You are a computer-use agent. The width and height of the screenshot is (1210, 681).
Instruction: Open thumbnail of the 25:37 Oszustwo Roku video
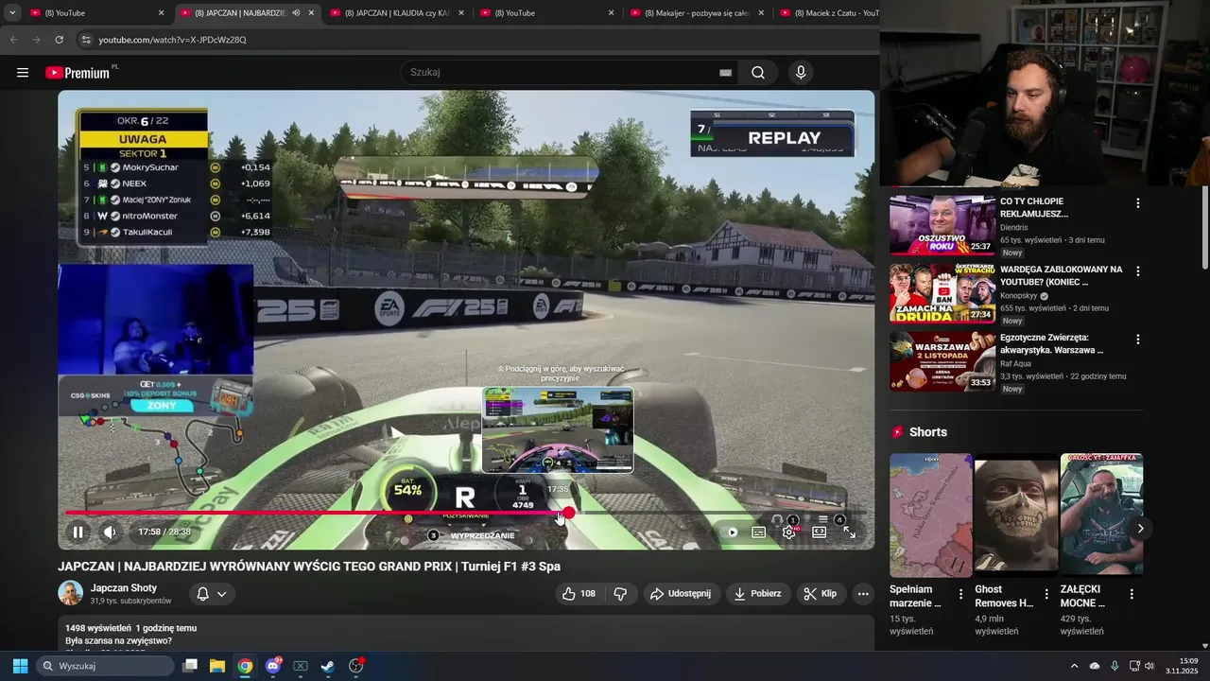(942, 225)
